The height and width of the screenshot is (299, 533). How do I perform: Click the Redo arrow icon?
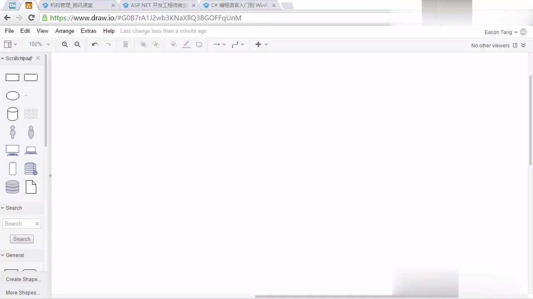[108, 44]
